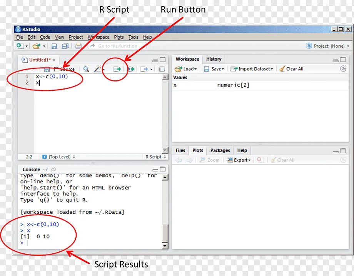The width and height of the screenshot is (354, 276).
Task: Print the current file with printer icon
Action: click(x=78, y=46)
